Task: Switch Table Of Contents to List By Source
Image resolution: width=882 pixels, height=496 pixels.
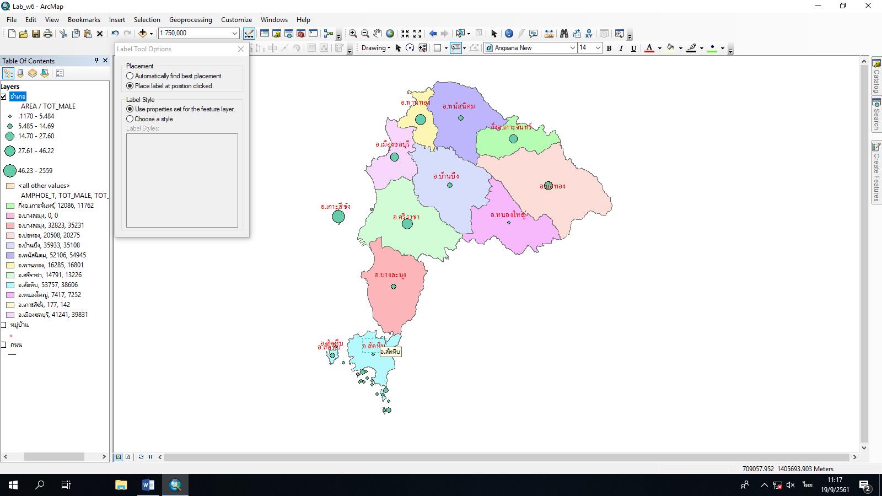Action: pos(20,73)
